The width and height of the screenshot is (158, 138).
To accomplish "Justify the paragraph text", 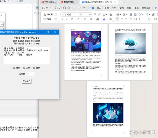I will pyautogui.click(x=131, y=19).
